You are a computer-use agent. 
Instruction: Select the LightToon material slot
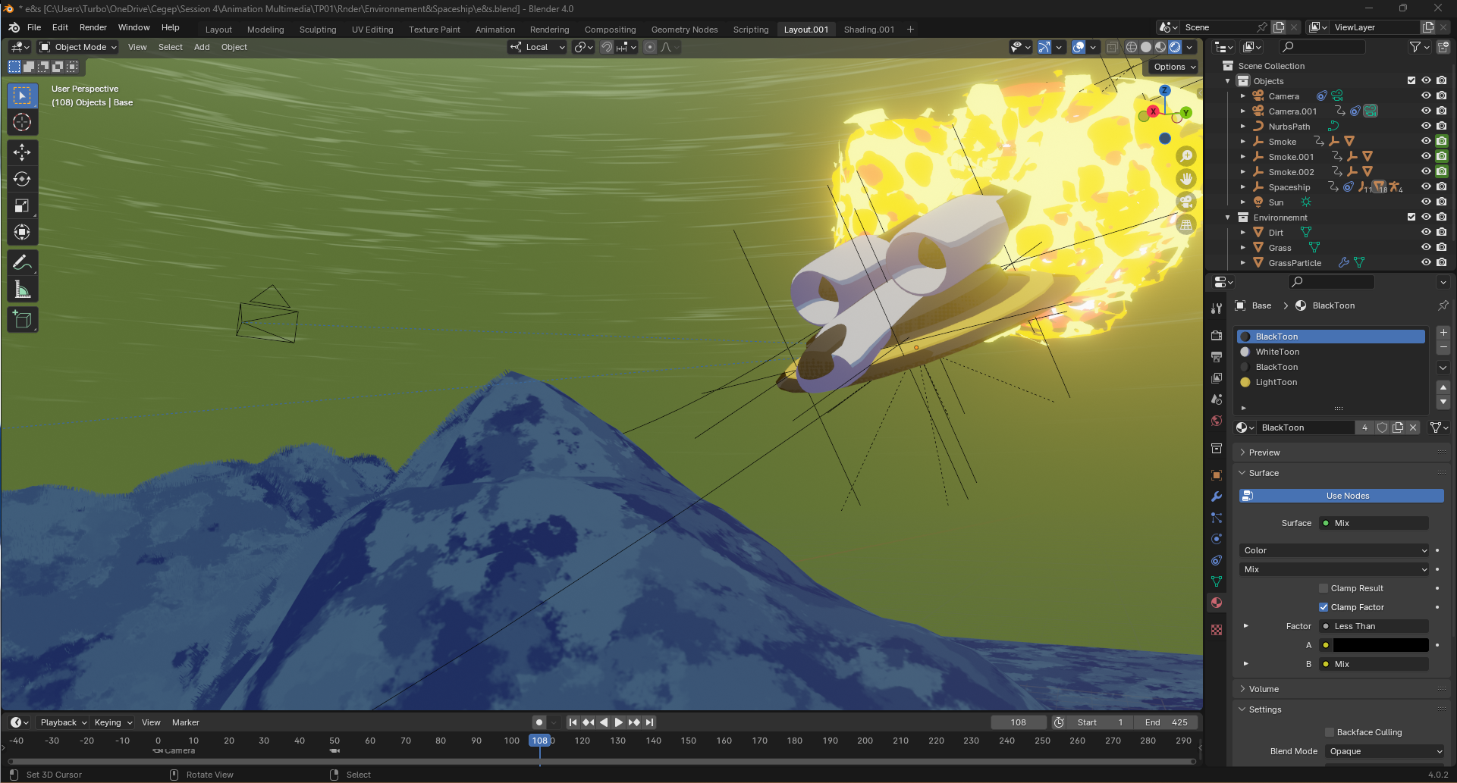click(1276, 382)
